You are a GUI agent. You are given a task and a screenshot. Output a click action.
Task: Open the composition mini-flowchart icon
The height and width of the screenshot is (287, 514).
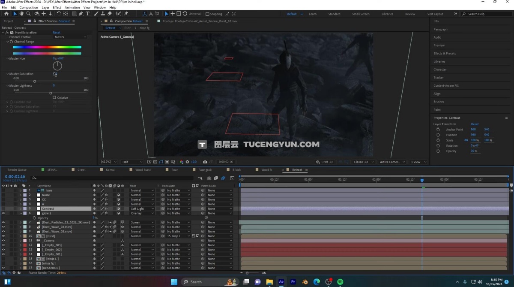(x=200, y=178)
